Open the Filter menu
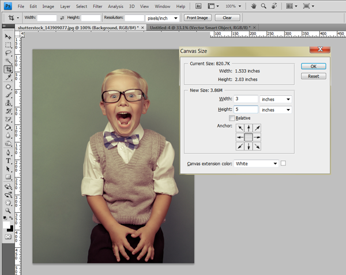 tap(97, 6)
